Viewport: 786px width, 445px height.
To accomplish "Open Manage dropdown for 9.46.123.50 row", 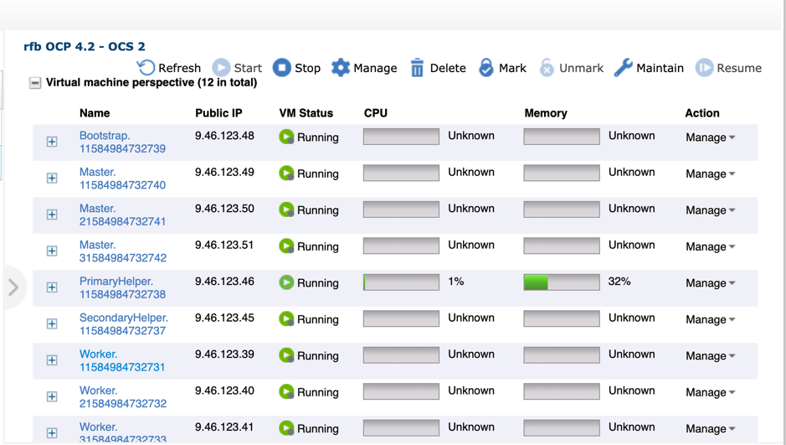I will 711,210.
